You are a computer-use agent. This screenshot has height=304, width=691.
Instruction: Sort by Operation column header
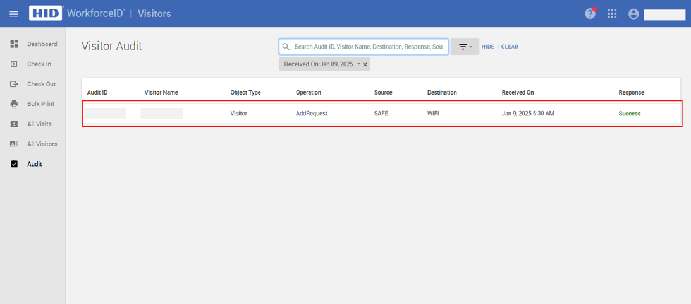[x=309, y=92]
